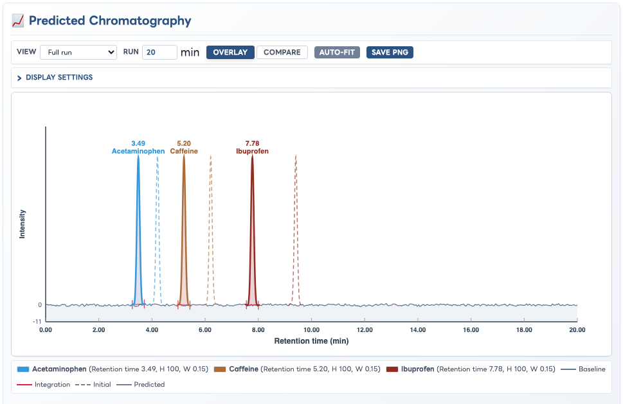Click the blue Acetaminophen legend swatch
623x404 pixels.
(23, 369)
